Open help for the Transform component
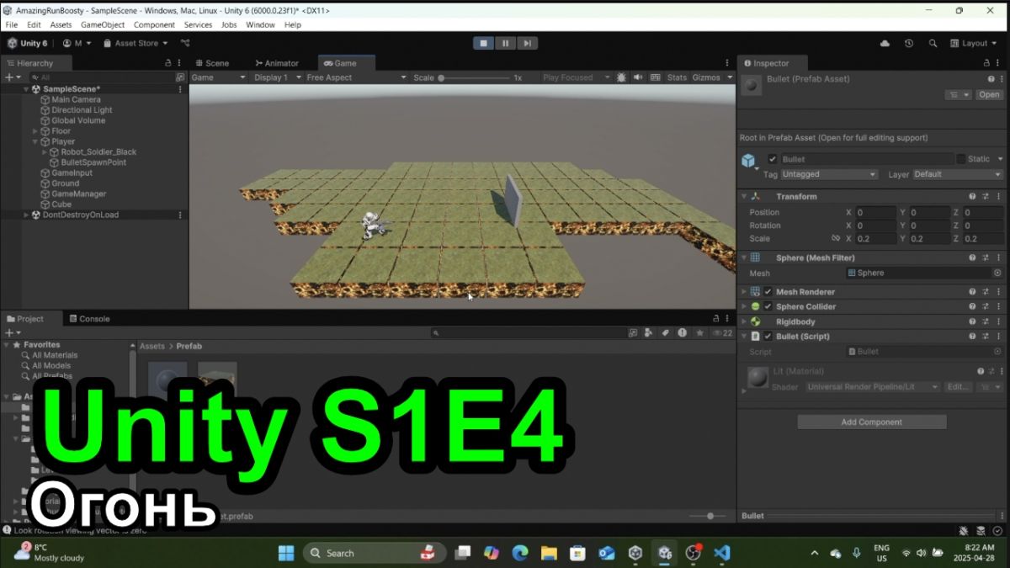This screenshot has height=568, width=1010. pyautogui.click(x=972, y=197)
